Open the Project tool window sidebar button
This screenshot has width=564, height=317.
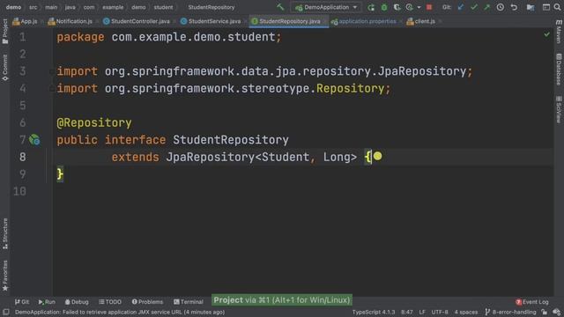pyautogui.click(x=5, y=32)
